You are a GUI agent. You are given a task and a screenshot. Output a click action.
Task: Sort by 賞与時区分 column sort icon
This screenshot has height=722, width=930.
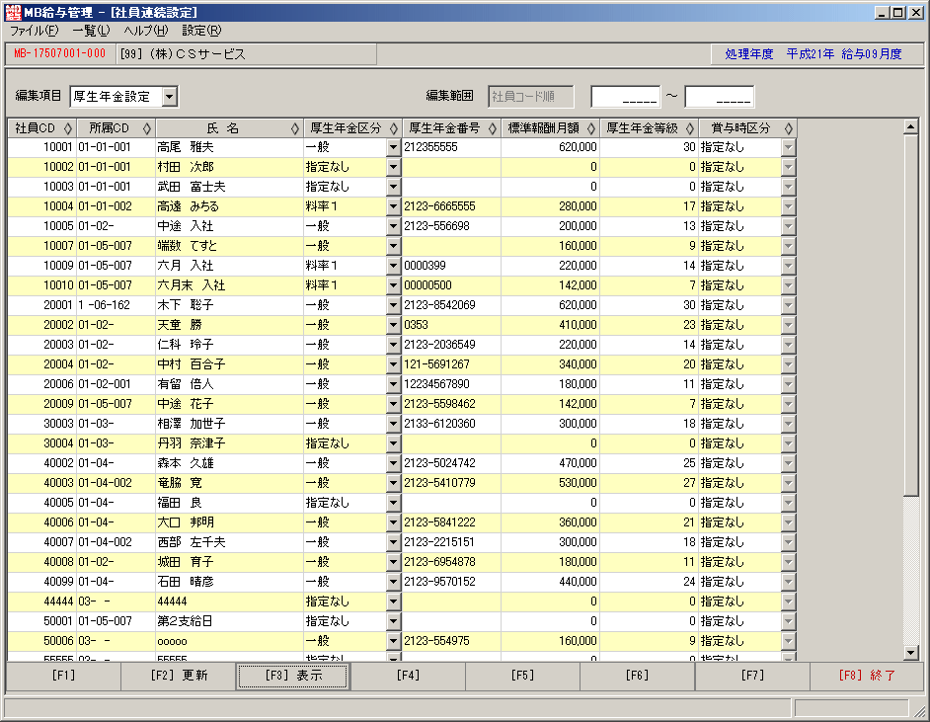[788, 128]
